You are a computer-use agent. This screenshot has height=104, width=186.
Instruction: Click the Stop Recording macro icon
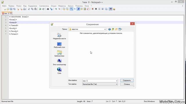pyautogui.click(x=96, y=9)
